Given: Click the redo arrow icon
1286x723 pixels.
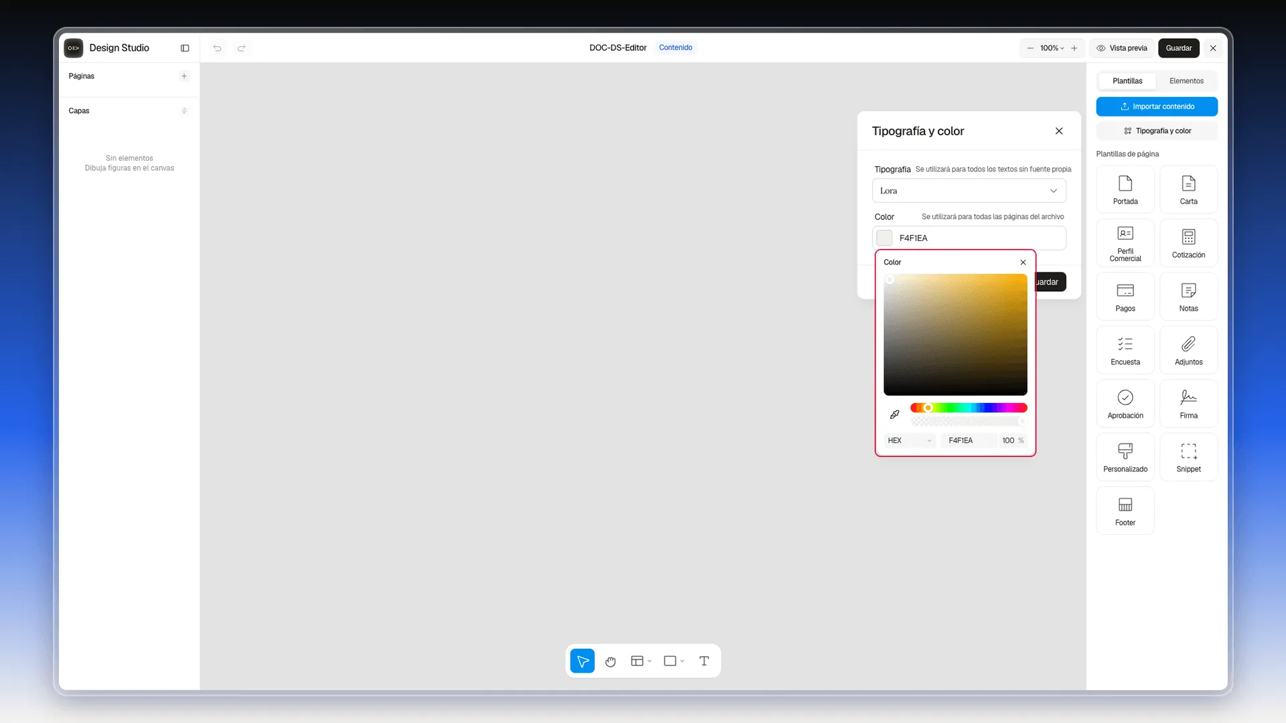Looking at the screenshot, I should coord(241,48).
